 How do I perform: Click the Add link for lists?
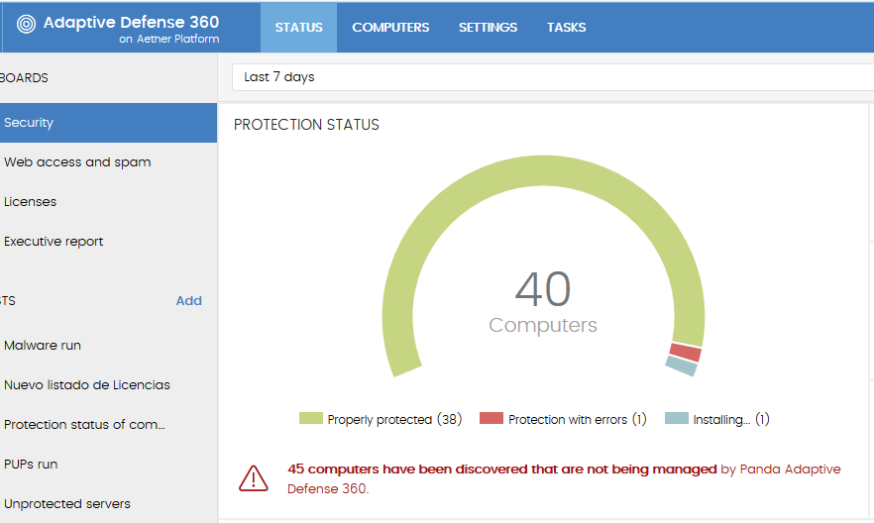[x=189, y=301]
